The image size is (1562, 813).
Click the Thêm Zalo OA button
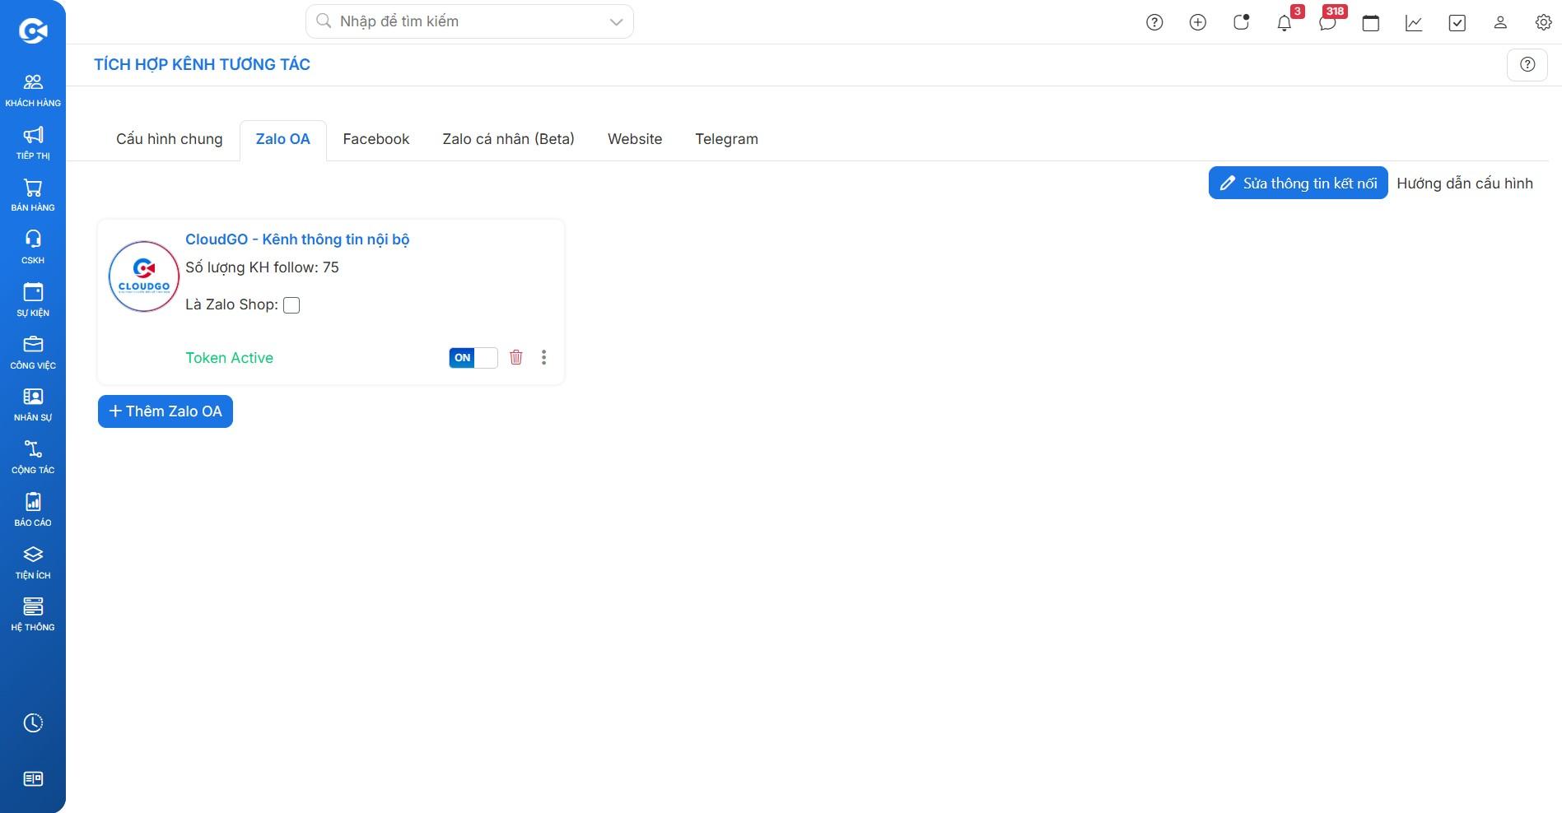(166, 411)
